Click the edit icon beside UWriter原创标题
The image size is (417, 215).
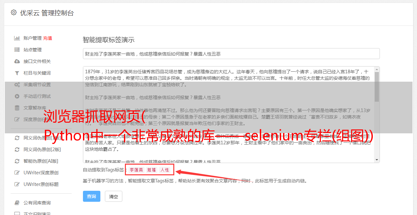[17, 184]
